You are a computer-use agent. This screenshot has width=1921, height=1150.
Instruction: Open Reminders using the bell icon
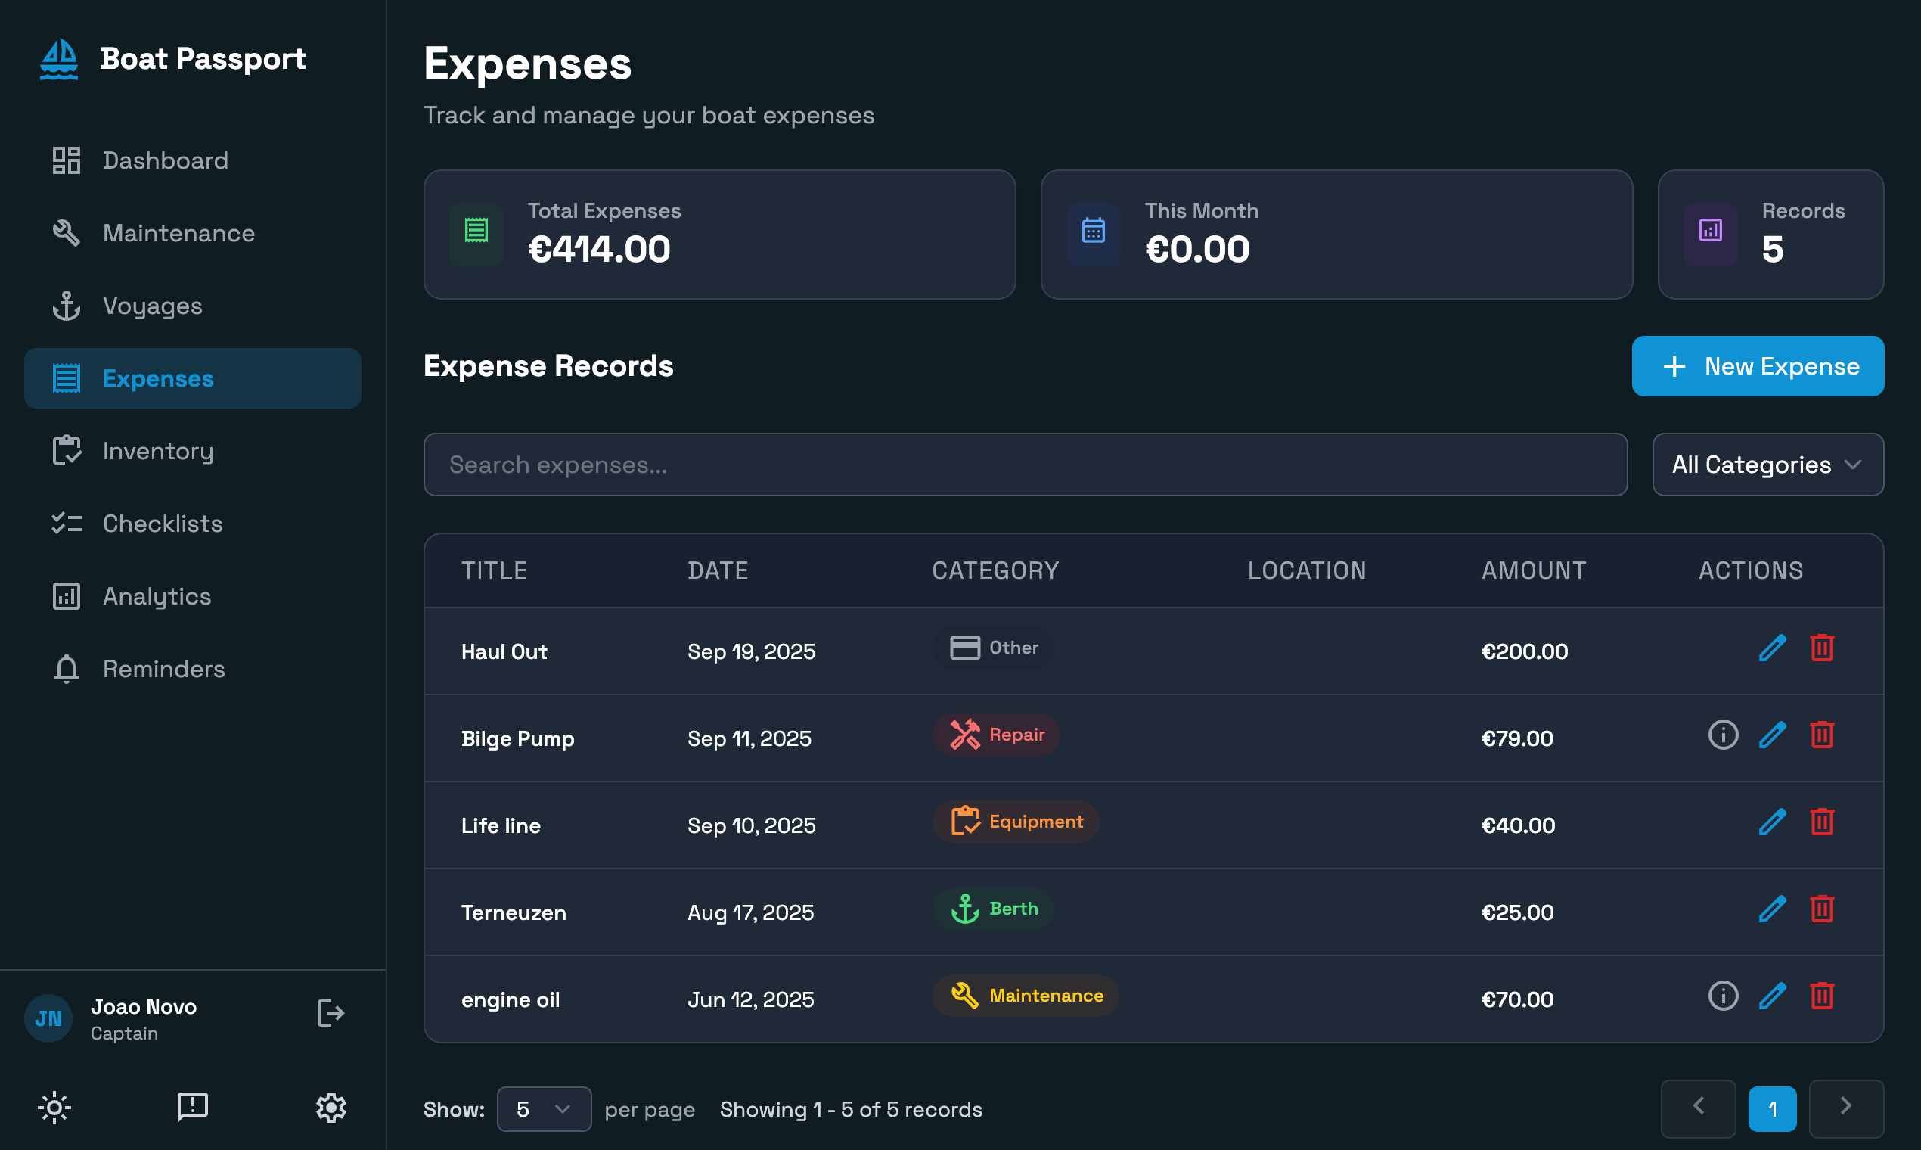click(x=66, y=669)
